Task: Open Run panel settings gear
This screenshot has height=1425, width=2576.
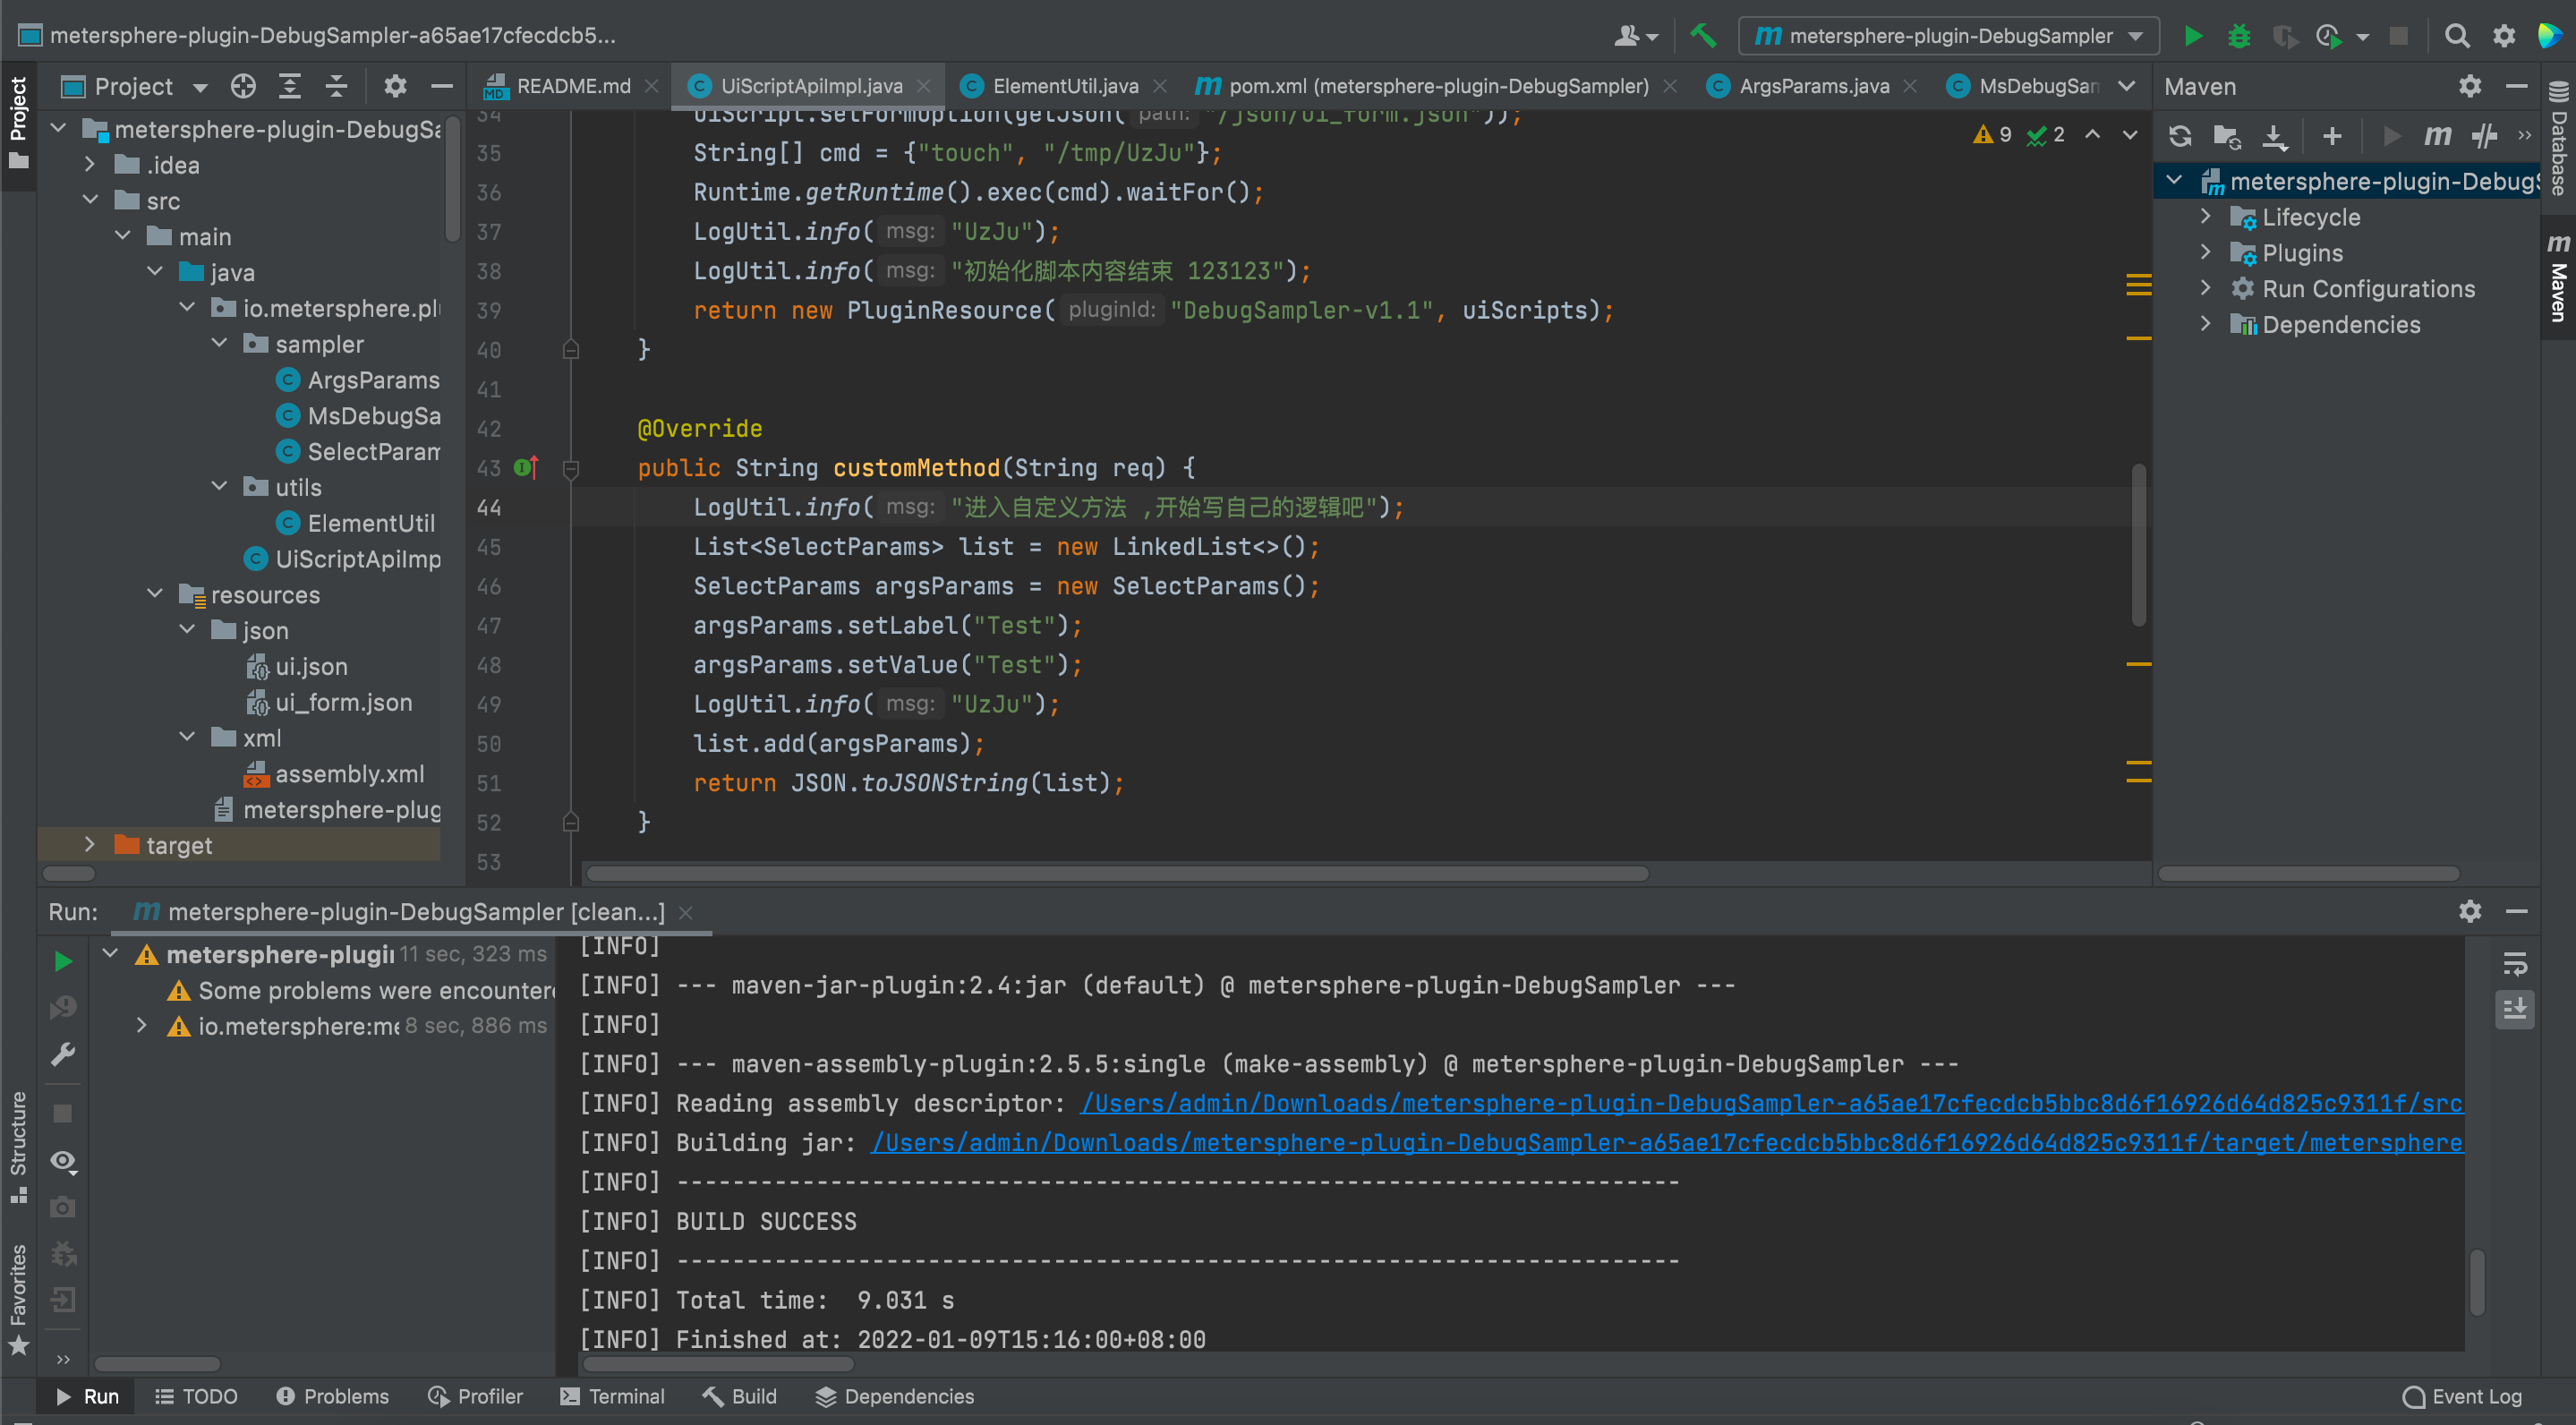Action: click(x=2470, y=911)
